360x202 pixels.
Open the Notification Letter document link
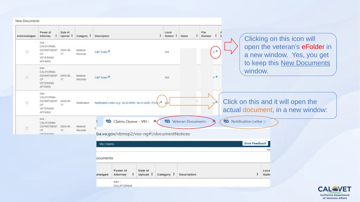coord(127,103)
